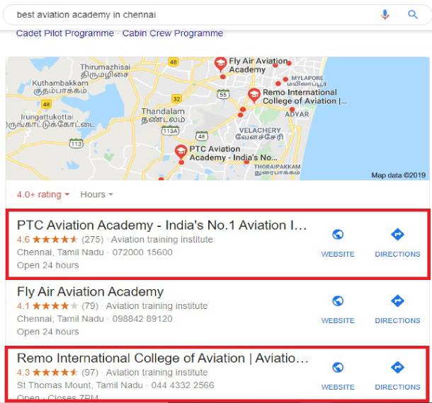This screenshot has width=432, height=403.
Task: Open PTC Aviation Academy website globe icon
Action: 338,235
